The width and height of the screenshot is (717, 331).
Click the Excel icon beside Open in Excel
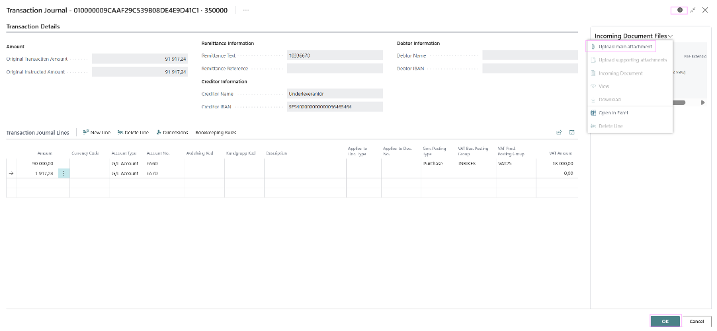593,113
